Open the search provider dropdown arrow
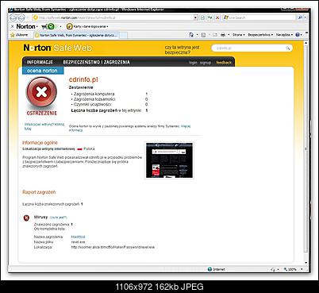 (305, 17)
